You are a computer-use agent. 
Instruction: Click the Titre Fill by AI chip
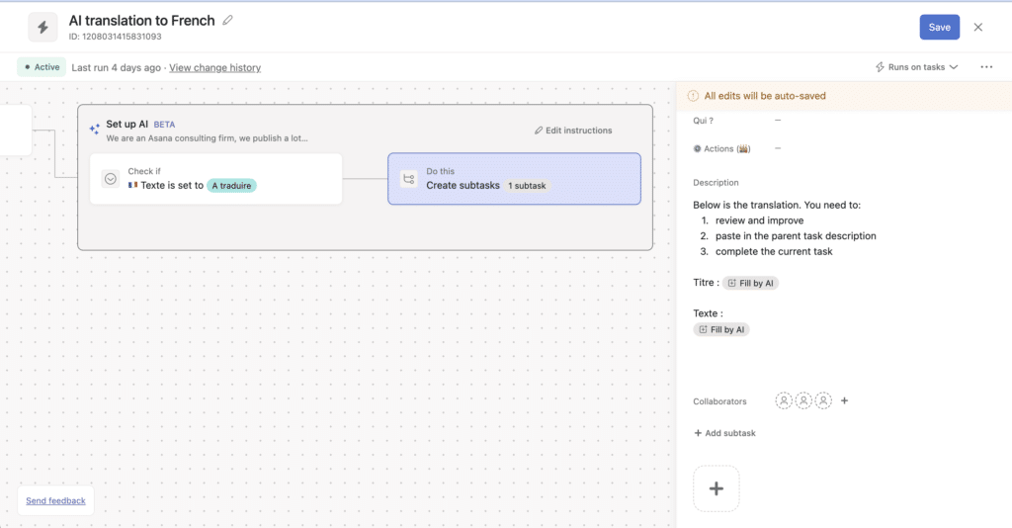(x=751, y=283)
